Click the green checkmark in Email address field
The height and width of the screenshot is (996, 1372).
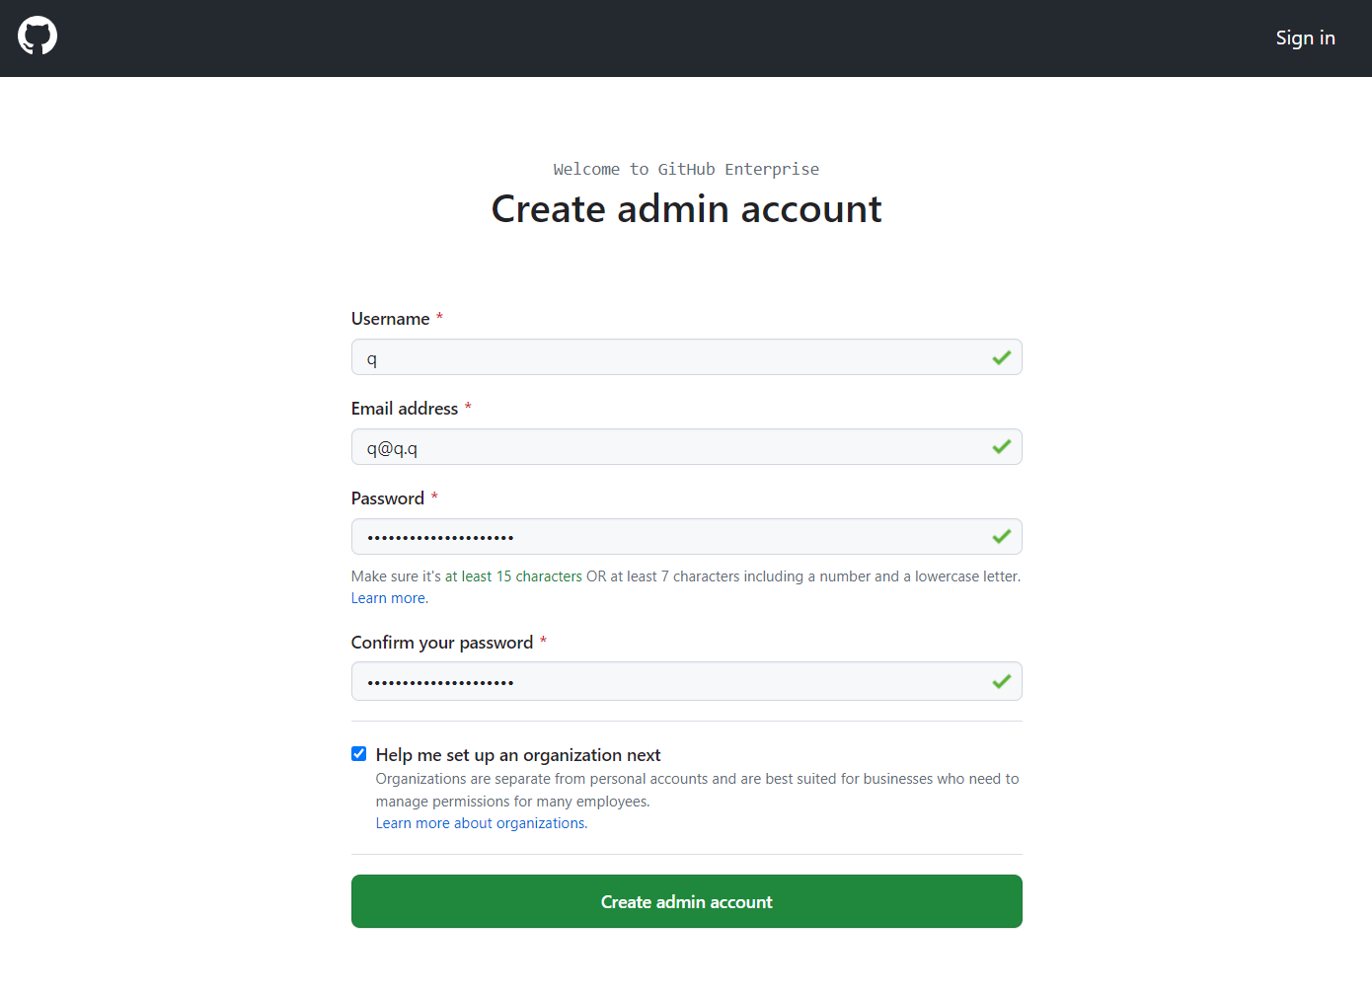(1001, 447)
